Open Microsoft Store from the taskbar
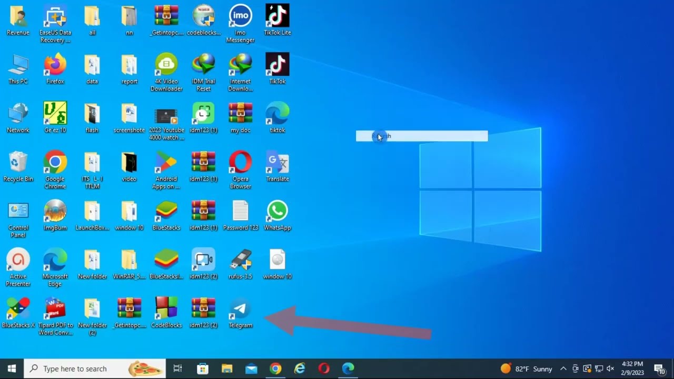 pyautogui.click(x=203, y=368)
